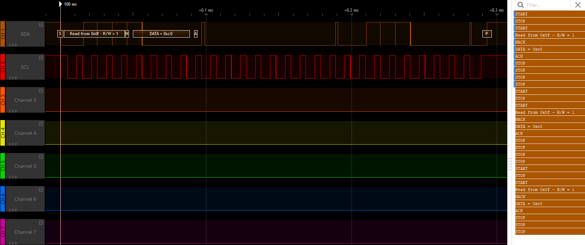Select the yellow CH 4 color tab

tap(2, 133)
